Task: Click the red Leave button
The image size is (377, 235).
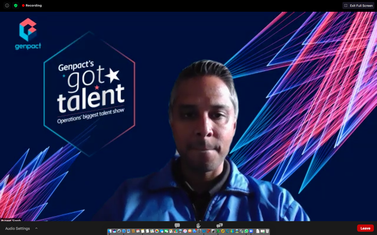Action: [365, 228]
